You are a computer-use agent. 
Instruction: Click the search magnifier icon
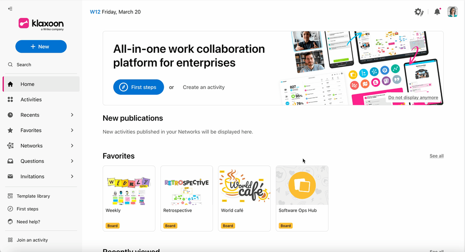[x=10, y=64]
